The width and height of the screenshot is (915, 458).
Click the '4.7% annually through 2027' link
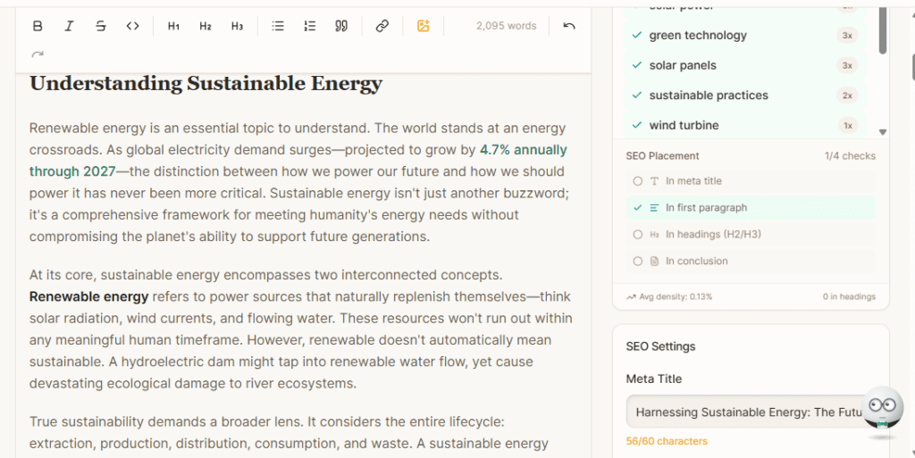click(523, 150)
